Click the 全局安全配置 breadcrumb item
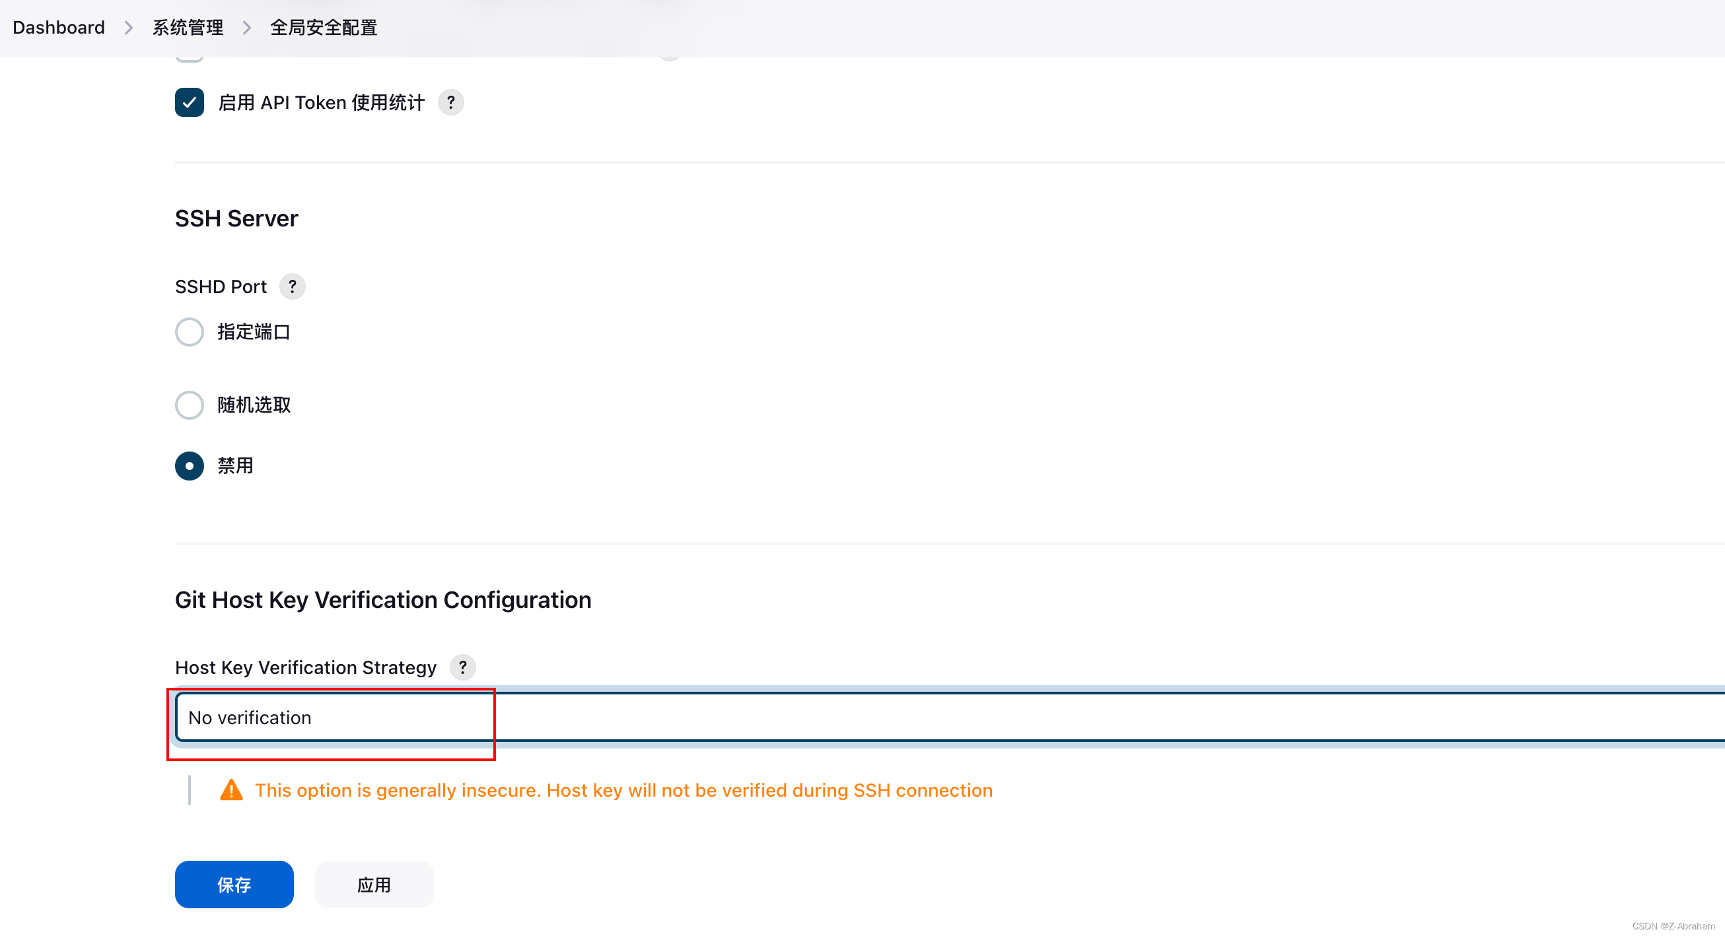This screenshot has width=1725, height=936. pos(323,28)
